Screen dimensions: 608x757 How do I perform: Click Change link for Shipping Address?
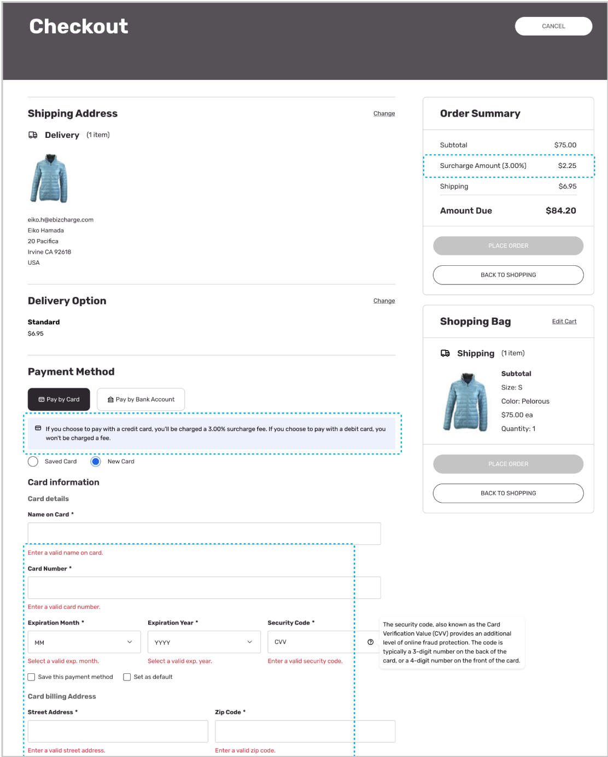tap(384, 114)
